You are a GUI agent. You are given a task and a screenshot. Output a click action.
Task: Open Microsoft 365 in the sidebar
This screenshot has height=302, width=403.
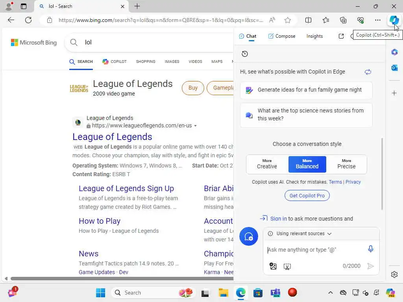coord(394,52)
